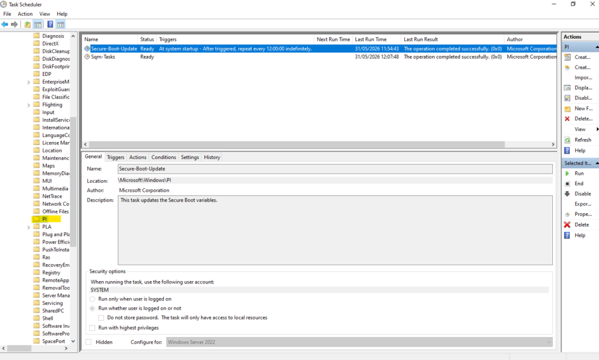This screenshot has height=360, width=599.
Task: Click Export in the Selected Item actions
Action: [583, 204]
